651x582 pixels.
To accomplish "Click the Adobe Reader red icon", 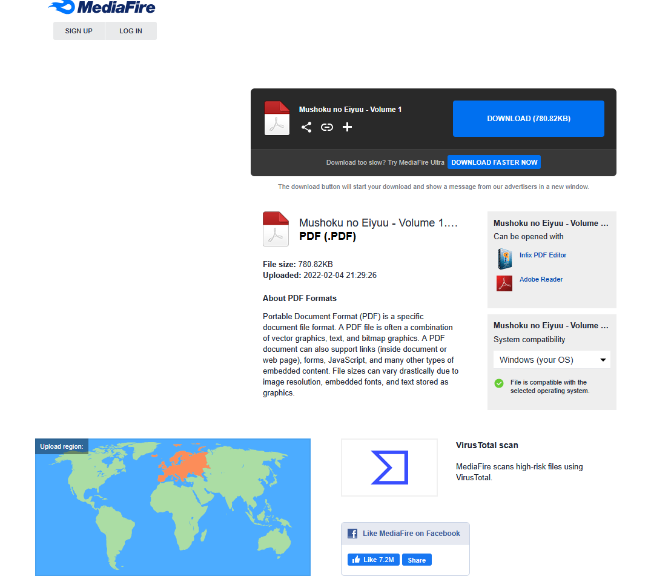I will click(x=504, y=283).
